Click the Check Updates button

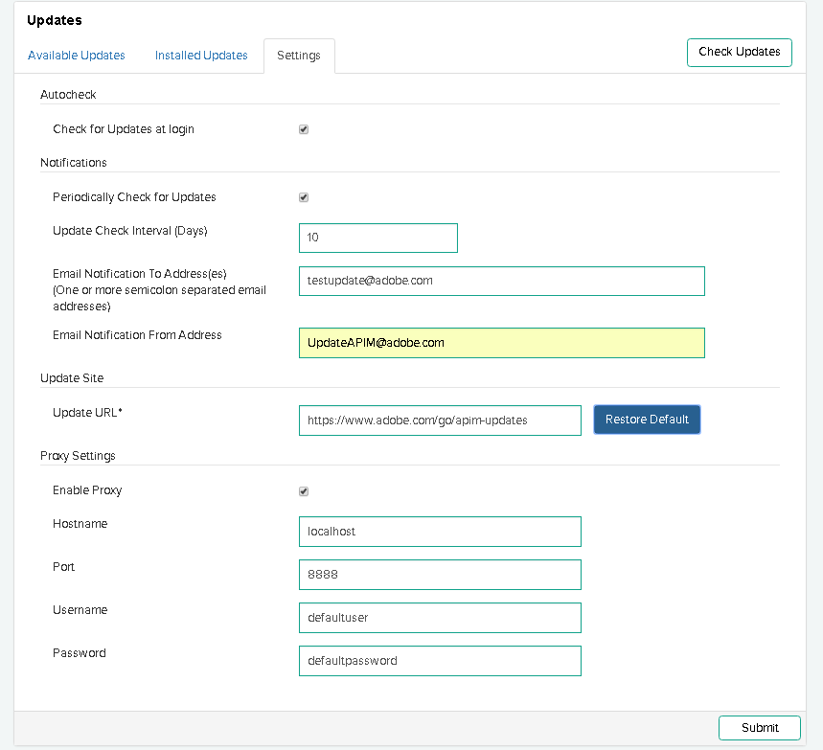(739, 52)
